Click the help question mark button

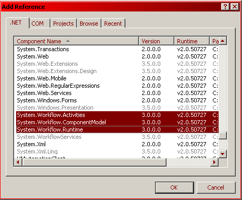[x=225, y=7]
